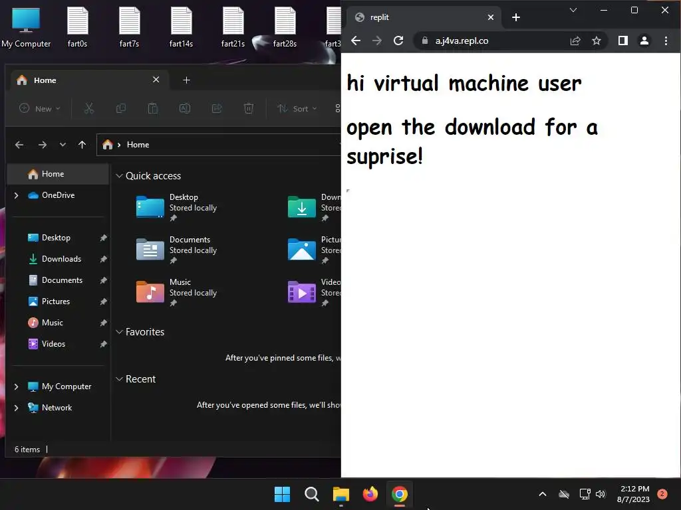Screen dimensions: 681x510
Task: Open Chrome three-dot menu
Action: tap(666, 41)
